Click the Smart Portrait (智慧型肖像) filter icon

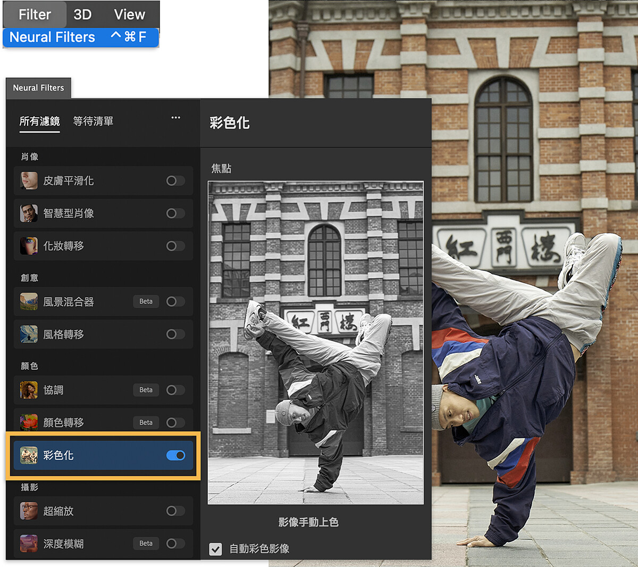pos(29,213)
